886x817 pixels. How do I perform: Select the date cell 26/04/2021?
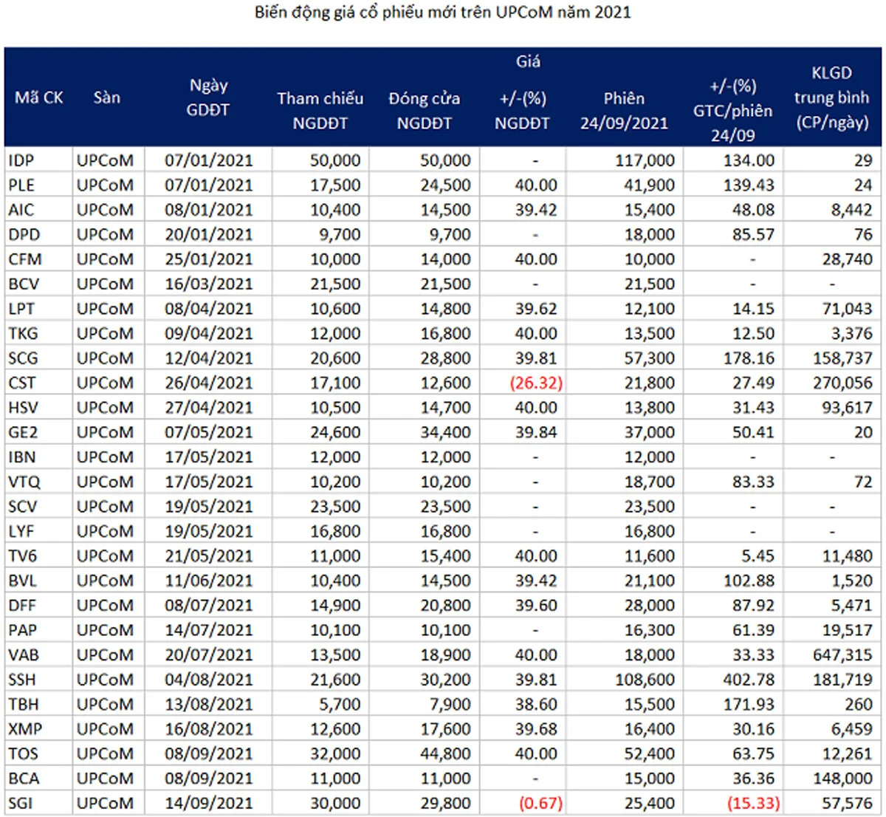(208, 383)
